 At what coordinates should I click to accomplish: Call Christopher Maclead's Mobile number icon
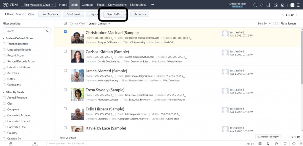[x=190, y=38]
